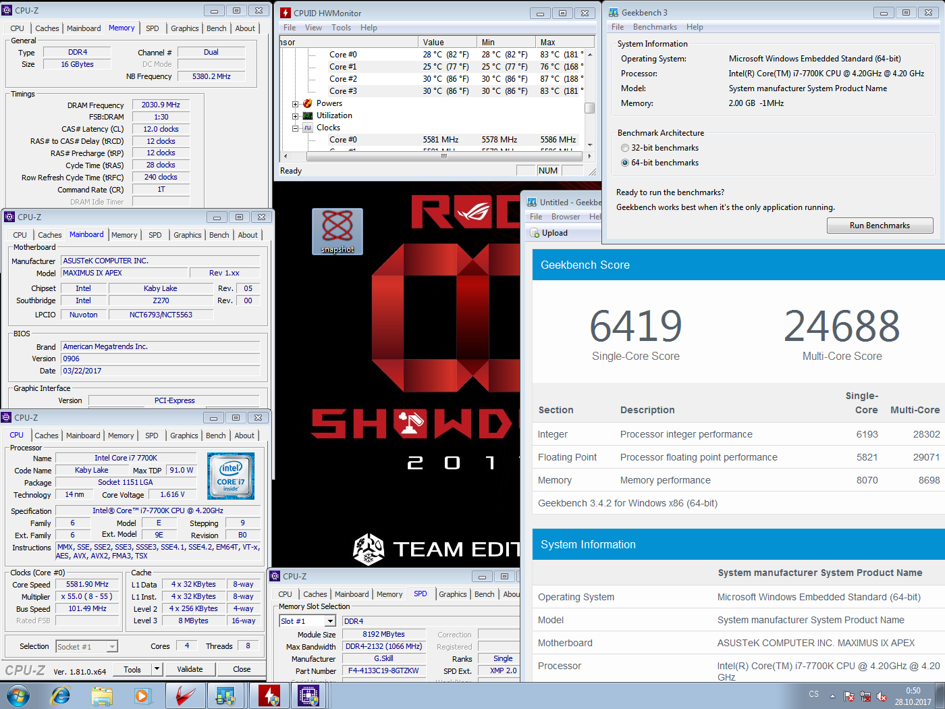Viewport: 945px width, 709px height.
Task: Click the Validate button in CPU-Z
Action: [190, 669]
